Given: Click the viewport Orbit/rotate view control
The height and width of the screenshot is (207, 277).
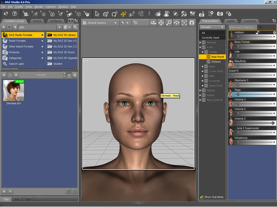Looking at the screenshot, I should [x=153, y=23].
